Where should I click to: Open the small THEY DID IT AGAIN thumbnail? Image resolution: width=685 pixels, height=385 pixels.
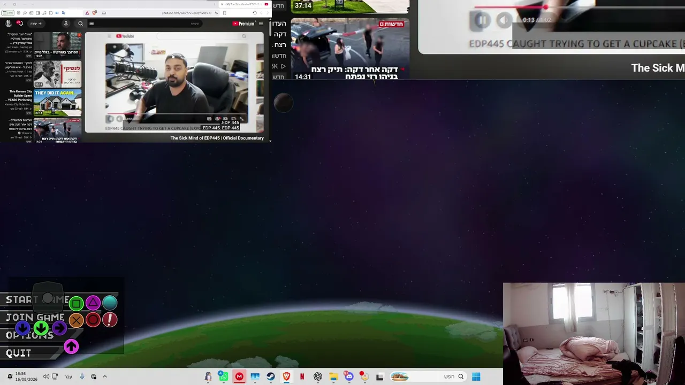(58, 103)
